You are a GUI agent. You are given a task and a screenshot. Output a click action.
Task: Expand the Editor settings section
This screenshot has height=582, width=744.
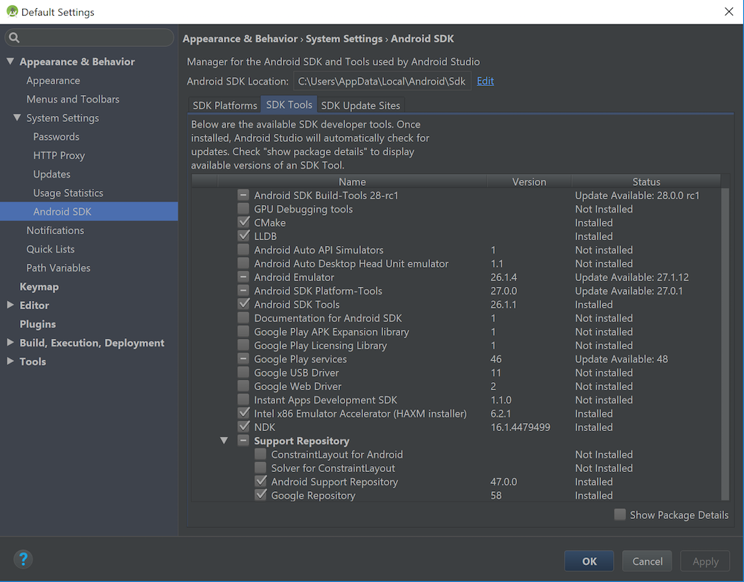(x=10, y=305)
